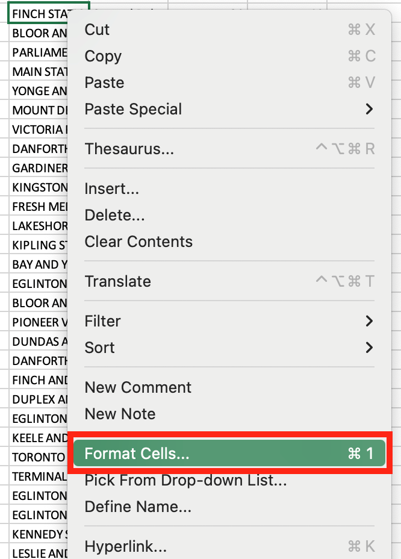401x559 pixels.
Task: Choose Copy to copy the cell
Action: 102,56
